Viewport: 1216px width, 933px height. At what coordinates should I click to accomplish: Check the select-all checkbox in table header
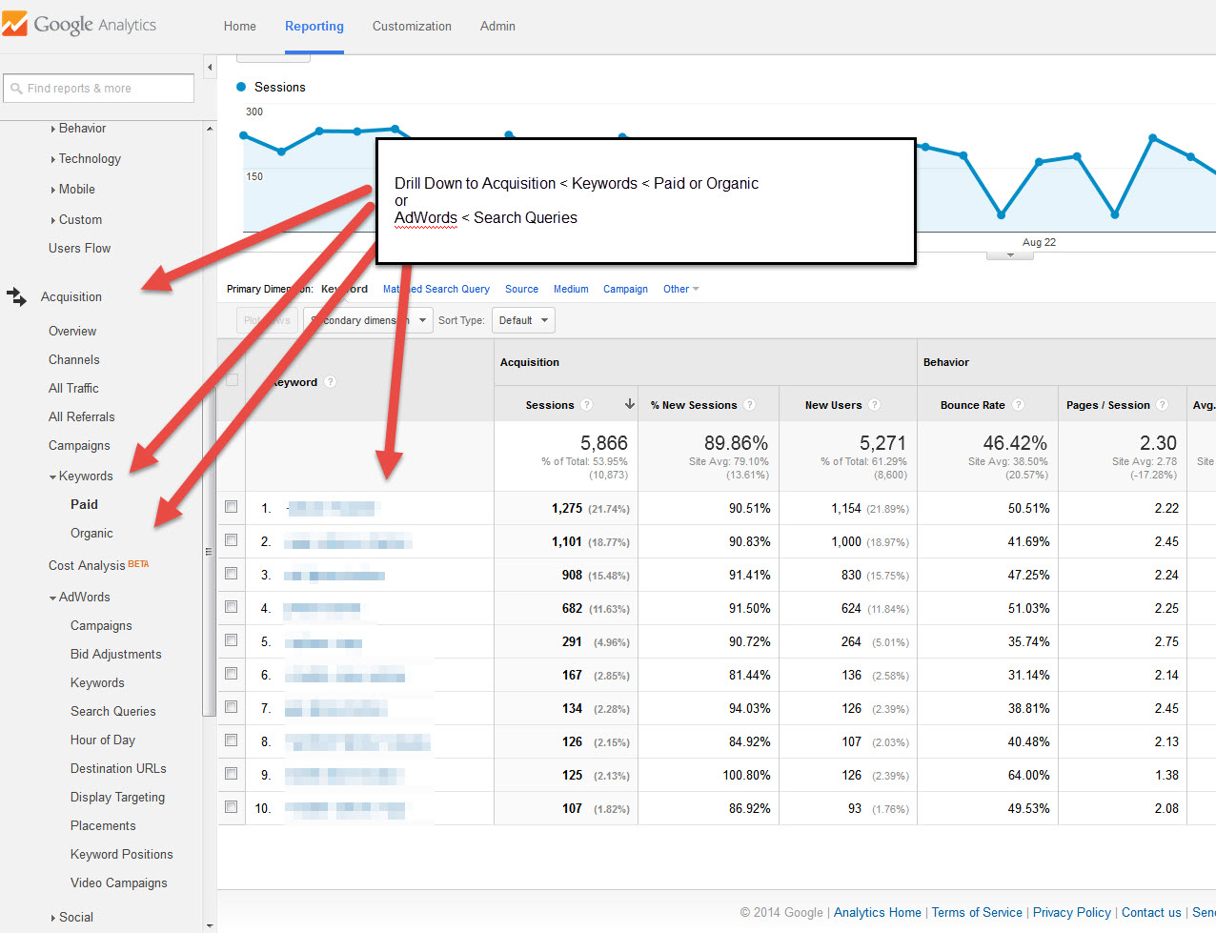tap(231, 378)
